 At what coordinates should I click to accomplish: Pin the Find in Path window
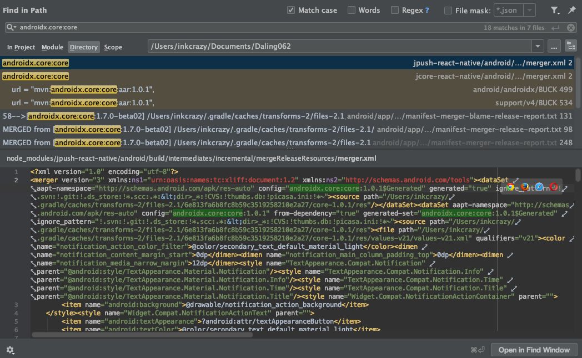(x=571, y=10)
